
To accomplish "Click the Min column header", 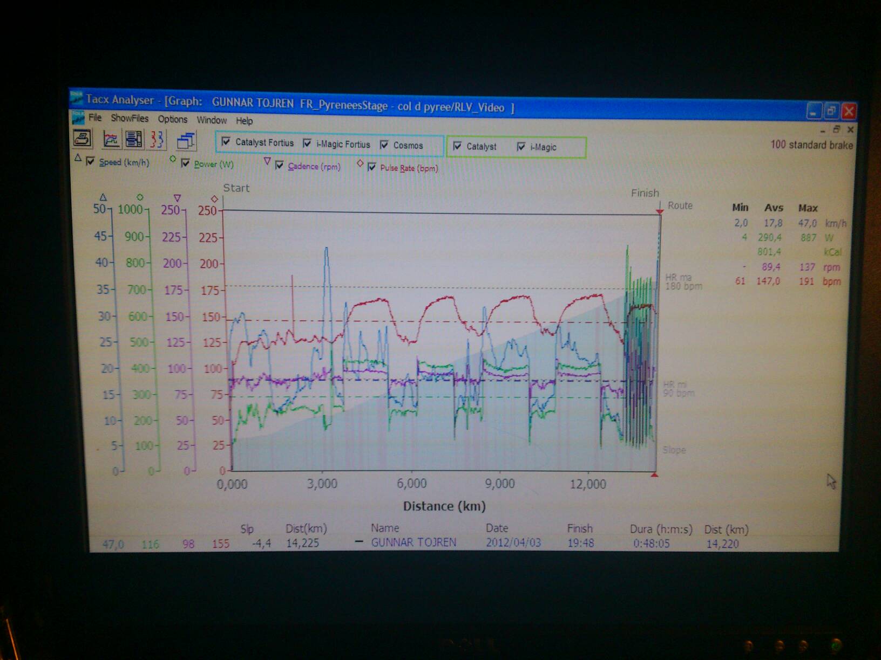I will click(x=740, y=208).
